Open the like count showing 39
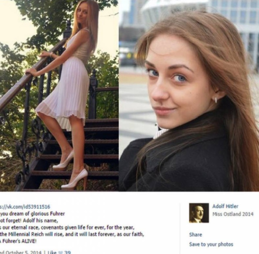The image size is (259, 254). click(x=68, y=252)
